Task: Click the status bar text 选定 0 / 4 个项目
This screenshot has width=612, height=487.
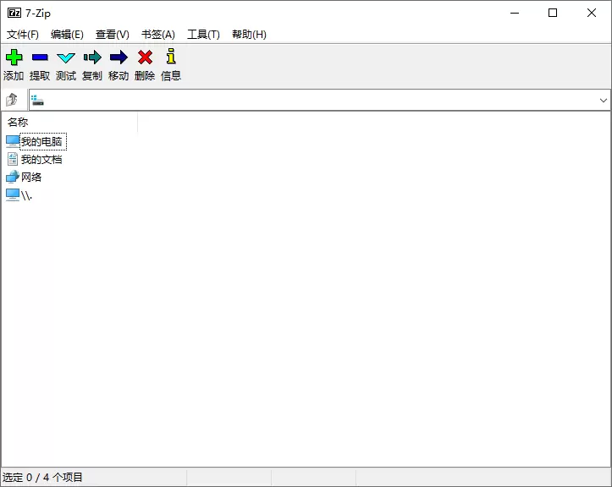Action: pyautogui.click(x=42, y=477)
